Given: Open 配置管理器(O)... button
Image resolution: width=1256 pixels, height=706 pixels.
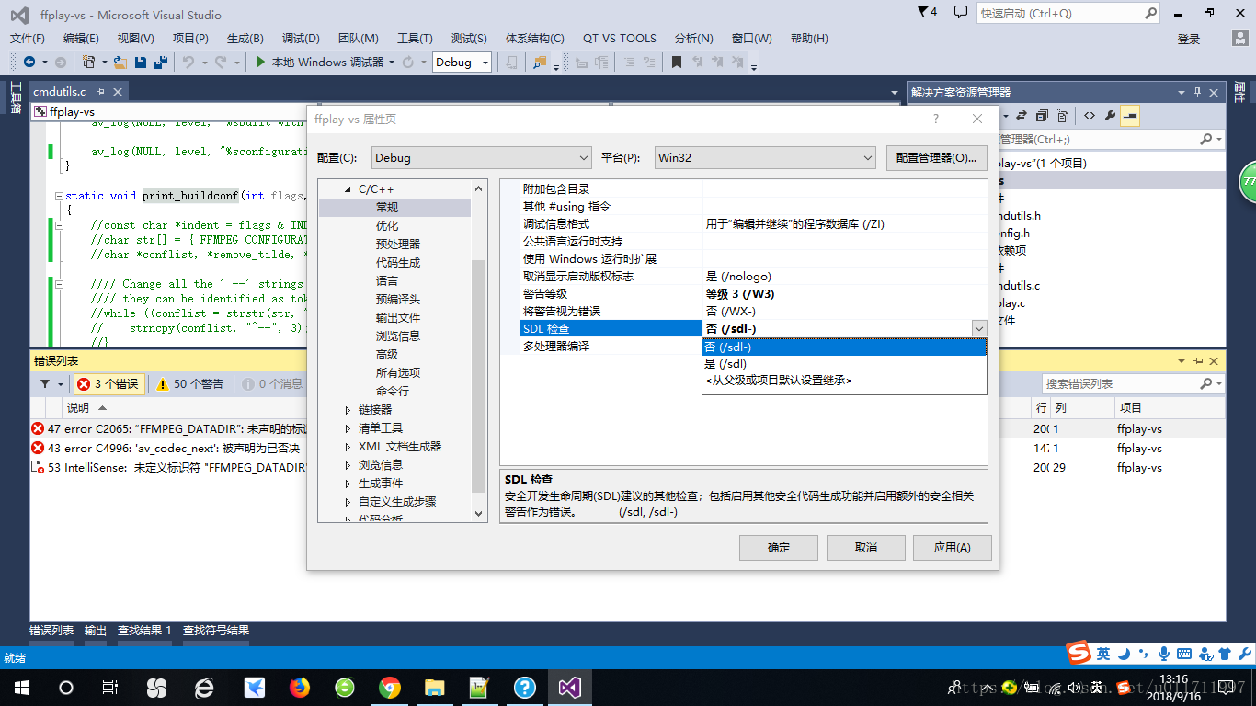Looking at the screenshot, I should tap(937, 157).
